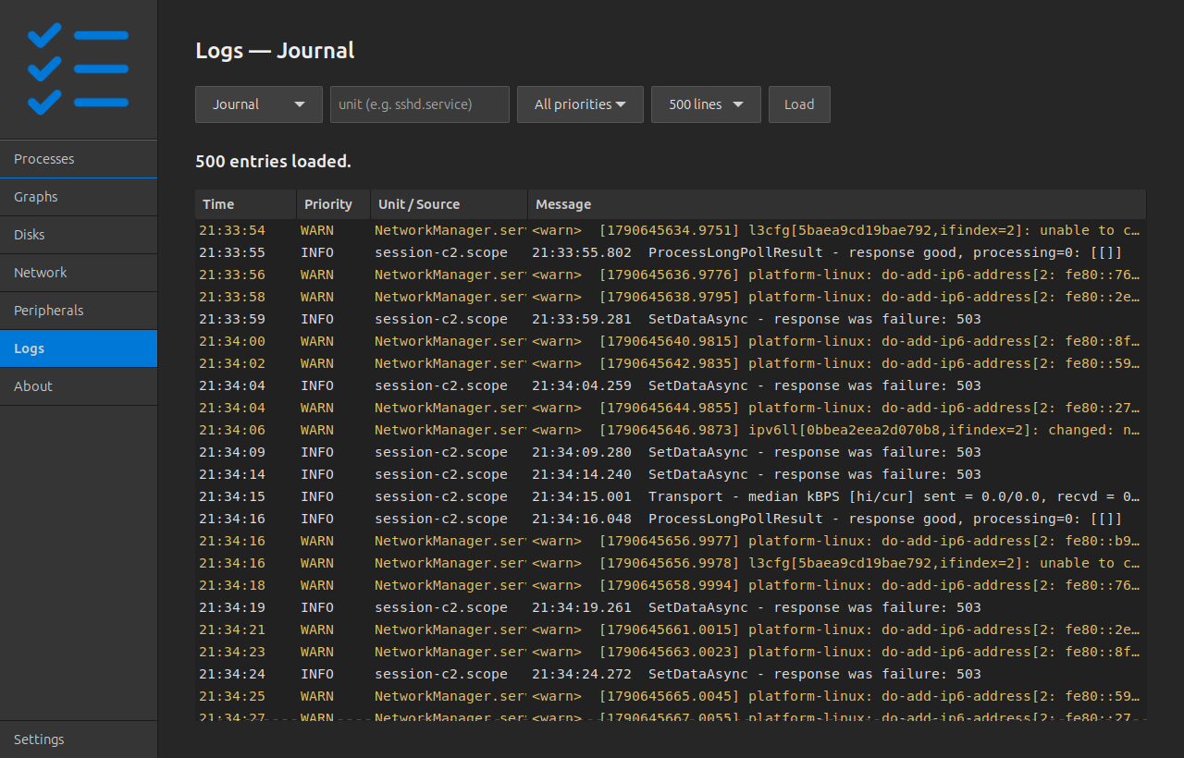Open the About page
Screen dimensions: 1184x758
[79, 386]
